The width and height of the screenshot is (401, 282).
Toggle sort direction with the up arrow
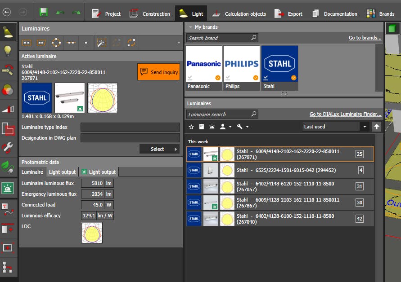click(x=377, y=127)
